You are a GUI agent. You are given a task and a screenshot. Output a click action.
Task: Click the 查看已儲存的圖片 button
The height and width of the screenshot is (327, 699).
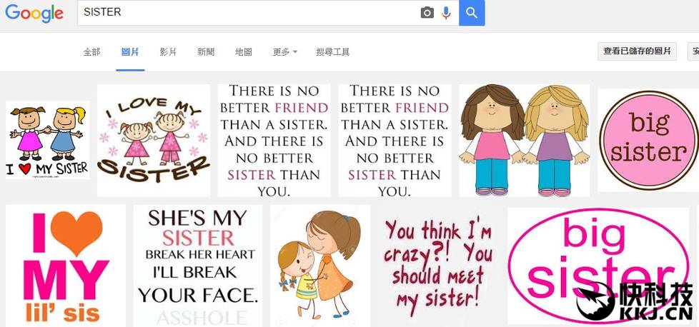637,51
